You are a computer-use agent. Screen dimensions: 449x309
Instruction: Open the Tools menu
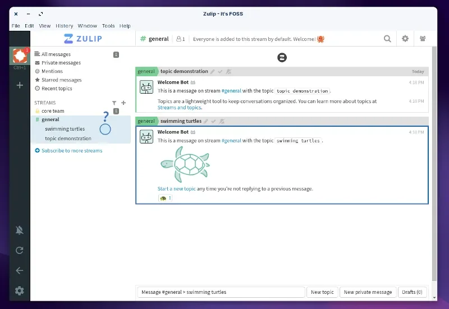click(108, 26)
